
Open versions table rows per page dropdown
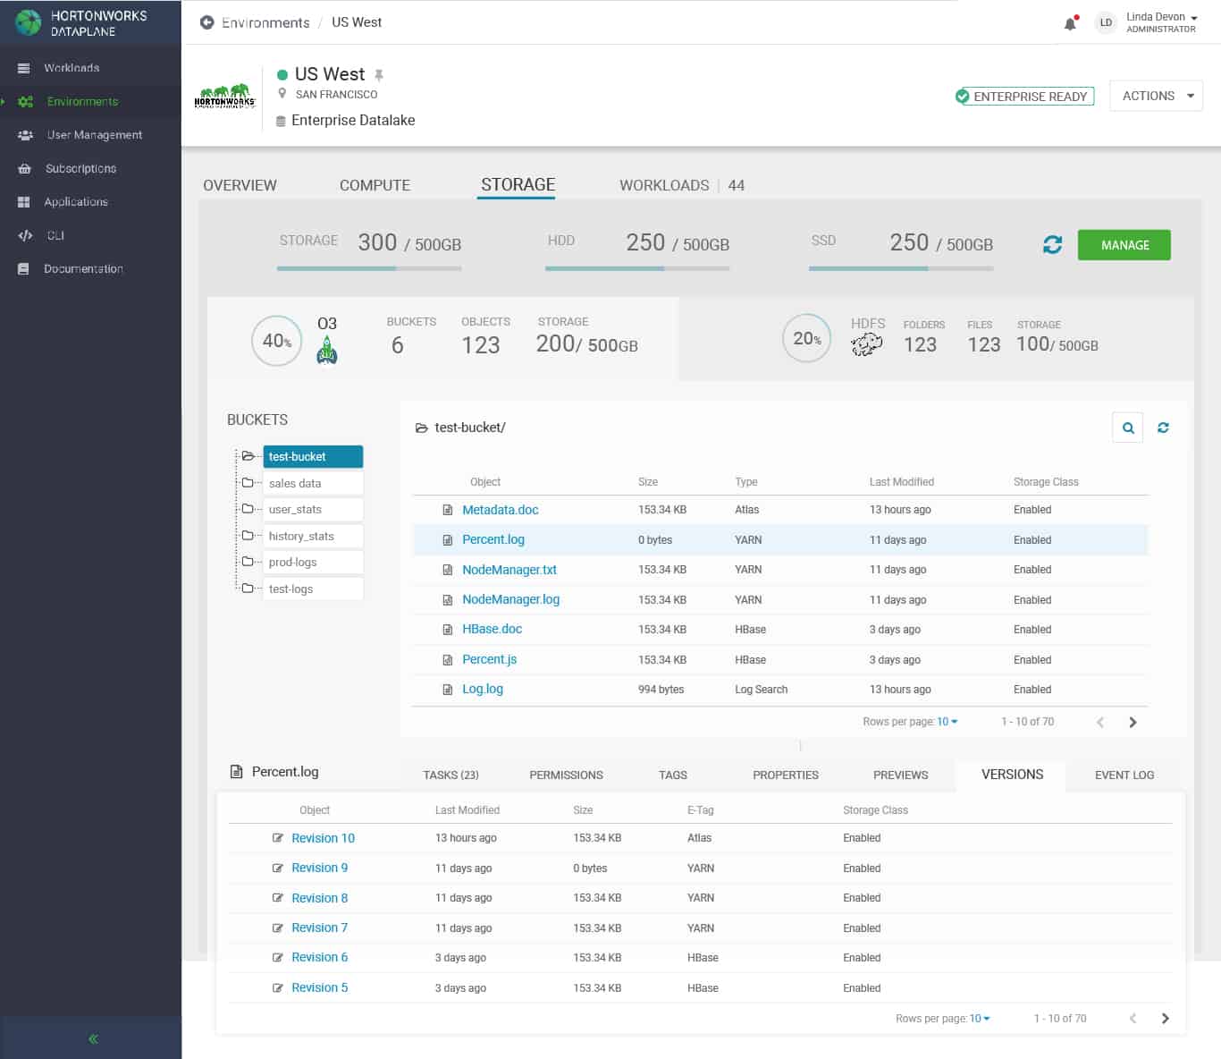981,1019
